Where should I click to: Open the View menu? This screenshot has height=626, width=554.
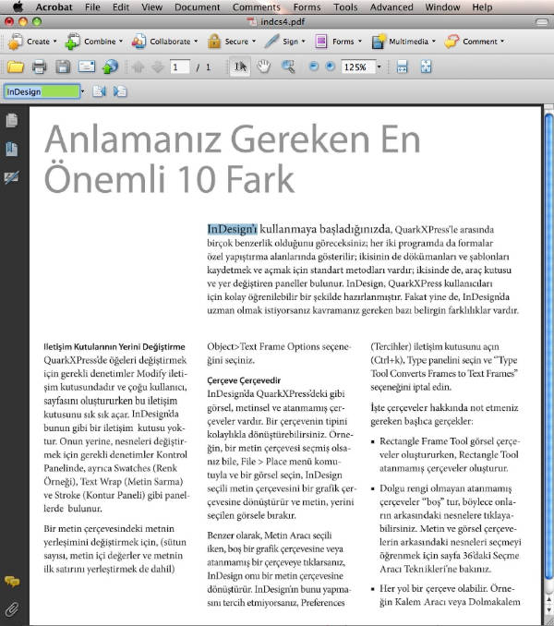point(152,7)
